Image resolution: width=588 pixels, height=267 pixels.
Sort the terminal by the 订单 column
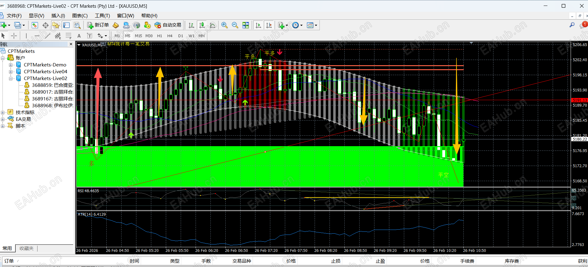9,261
